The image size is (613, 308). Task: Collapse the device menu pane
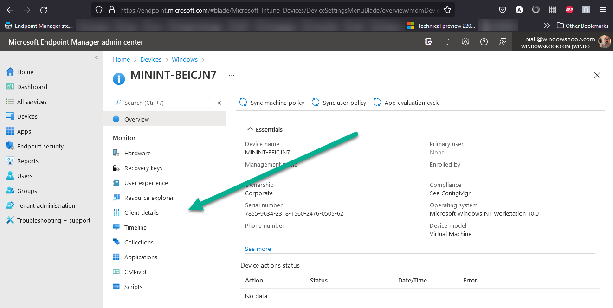tap(219, 103)
